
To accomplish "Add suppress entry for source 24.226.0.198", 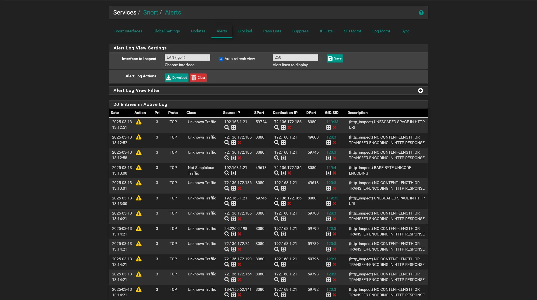I will coord(234,234).
